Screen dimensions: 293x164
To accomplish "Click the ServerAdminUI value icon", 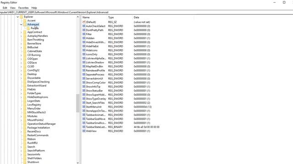I will pos(84,78).
